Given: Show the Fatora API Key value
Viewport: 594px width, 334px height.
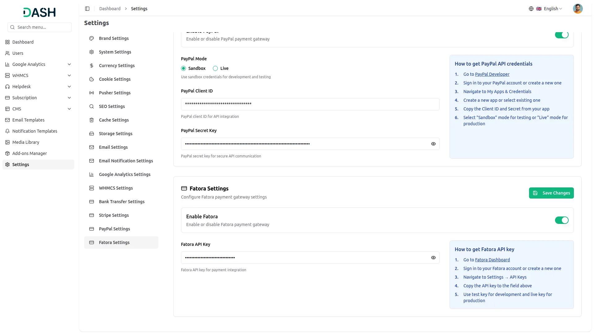Looking at the screenshot, I should pyautogui.click(x=433, y=258).
